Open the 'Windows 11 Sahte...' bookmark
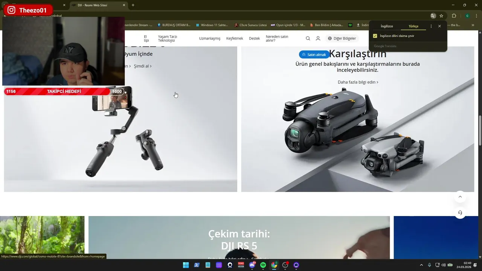The image size is (482, 271). 212,25
